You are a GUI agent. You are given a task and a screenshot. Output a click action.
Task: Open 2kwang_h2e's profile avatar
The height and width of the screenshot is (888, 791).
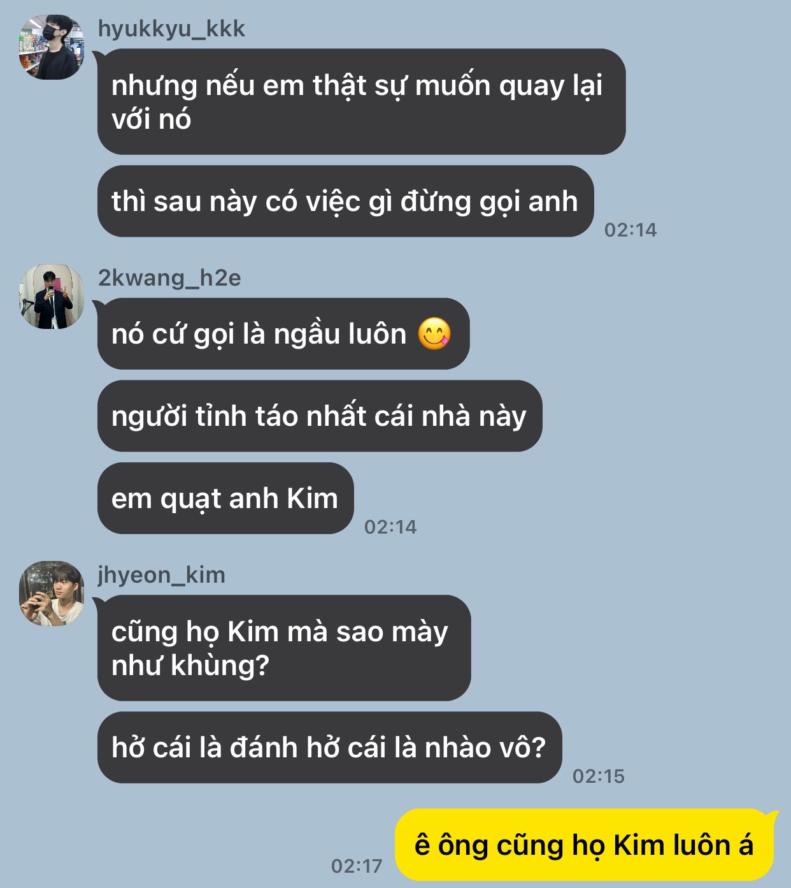[52, 296]
